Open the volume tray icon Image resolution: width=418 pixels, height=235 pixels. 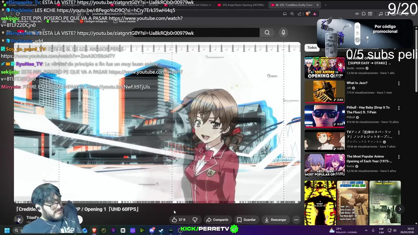point(395,230)
